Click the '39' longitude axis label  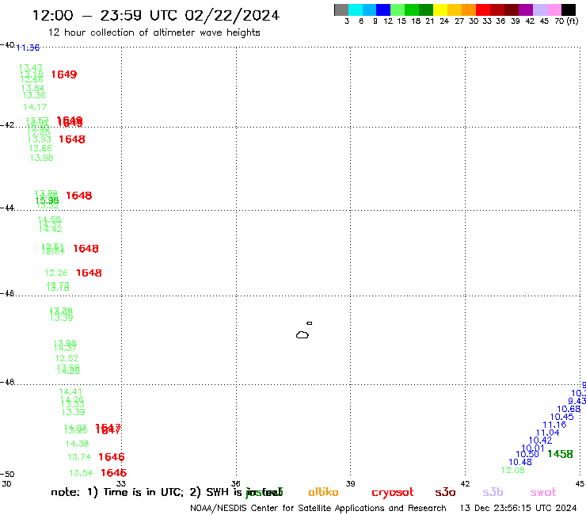pos(350,483)
